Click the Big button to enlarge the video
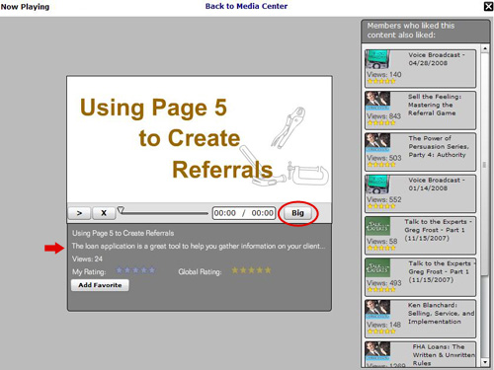Viewport: 494px width, 370px height. [x=297, y=213]
